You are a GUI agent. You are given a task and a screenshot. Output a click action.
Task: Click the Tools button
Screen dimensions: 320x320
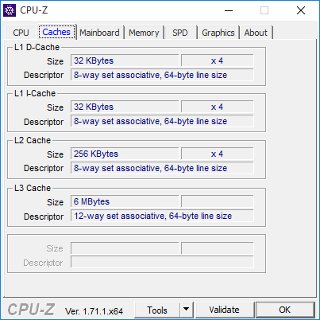pos(157,310)
